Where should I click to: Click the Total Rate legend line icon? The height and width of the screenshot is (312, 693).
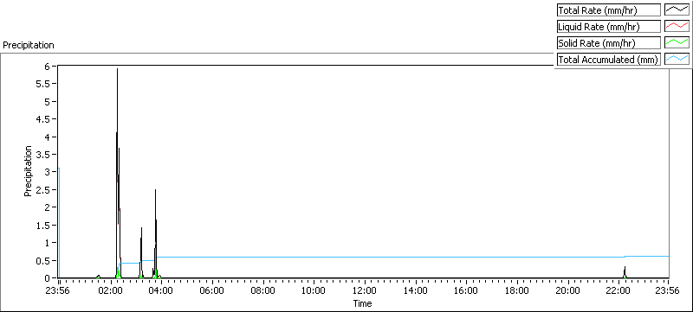pyautogui.click(x=677, y=10)
